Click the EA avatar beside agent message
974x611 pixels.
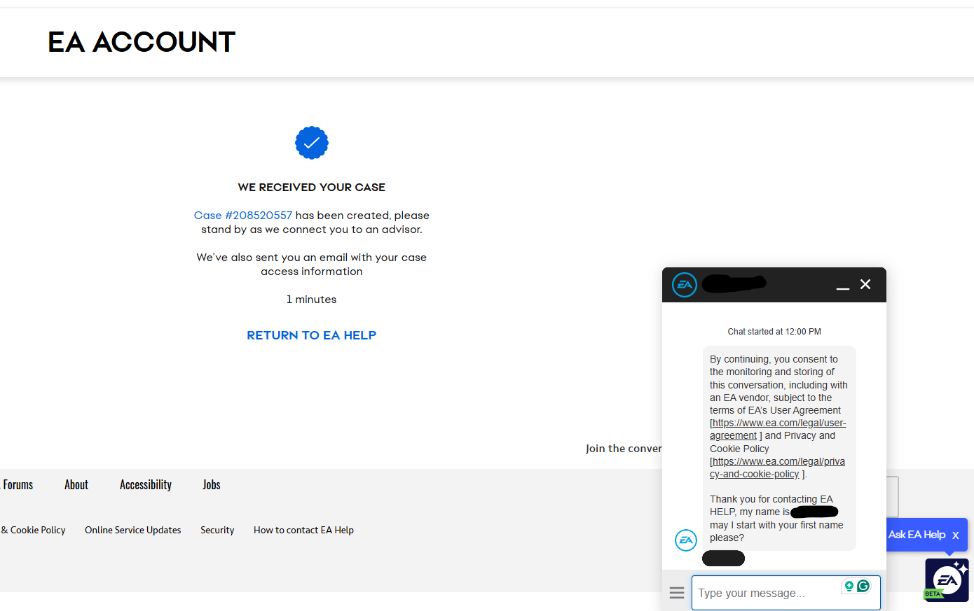pos(685,540)
